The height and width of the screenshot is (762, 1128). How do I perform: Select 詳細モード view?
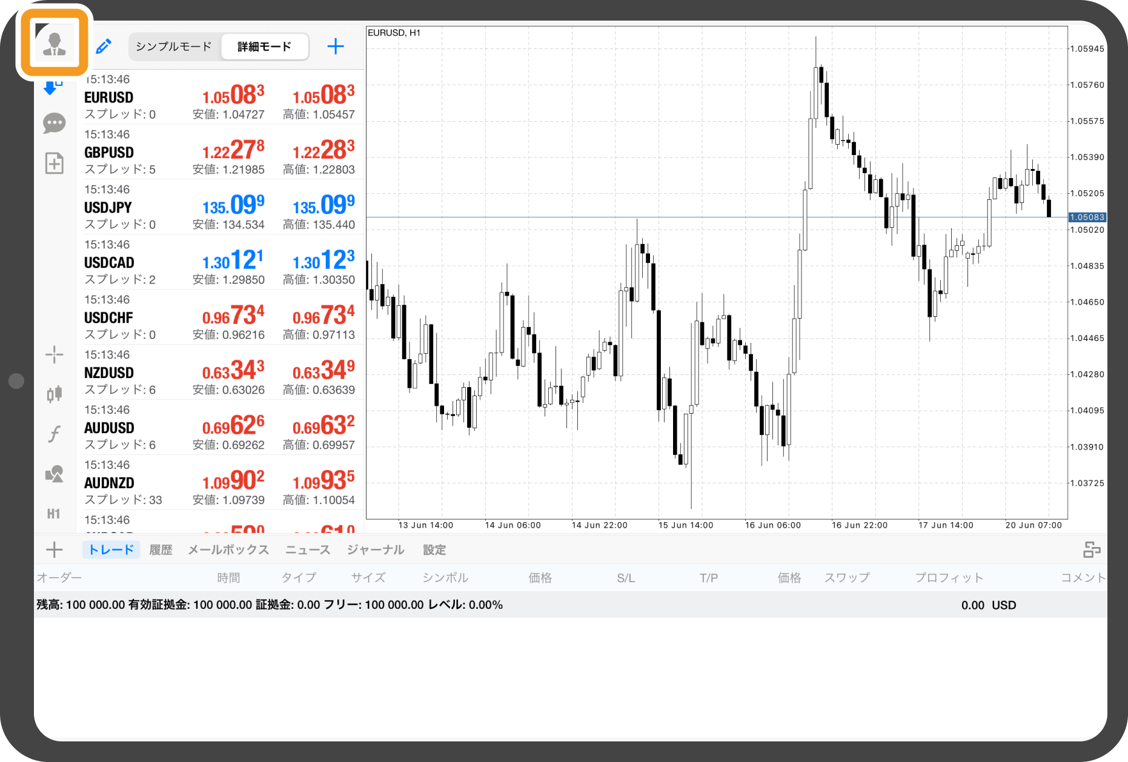pos(265,47)
